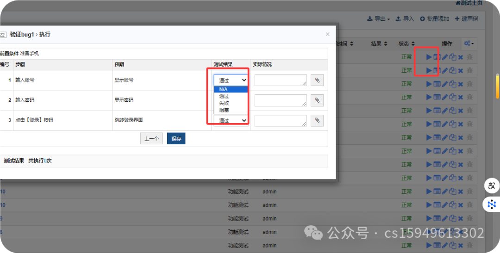Delete the case in row 9 with X
The image size is (500, 253).
pos(461,219)
